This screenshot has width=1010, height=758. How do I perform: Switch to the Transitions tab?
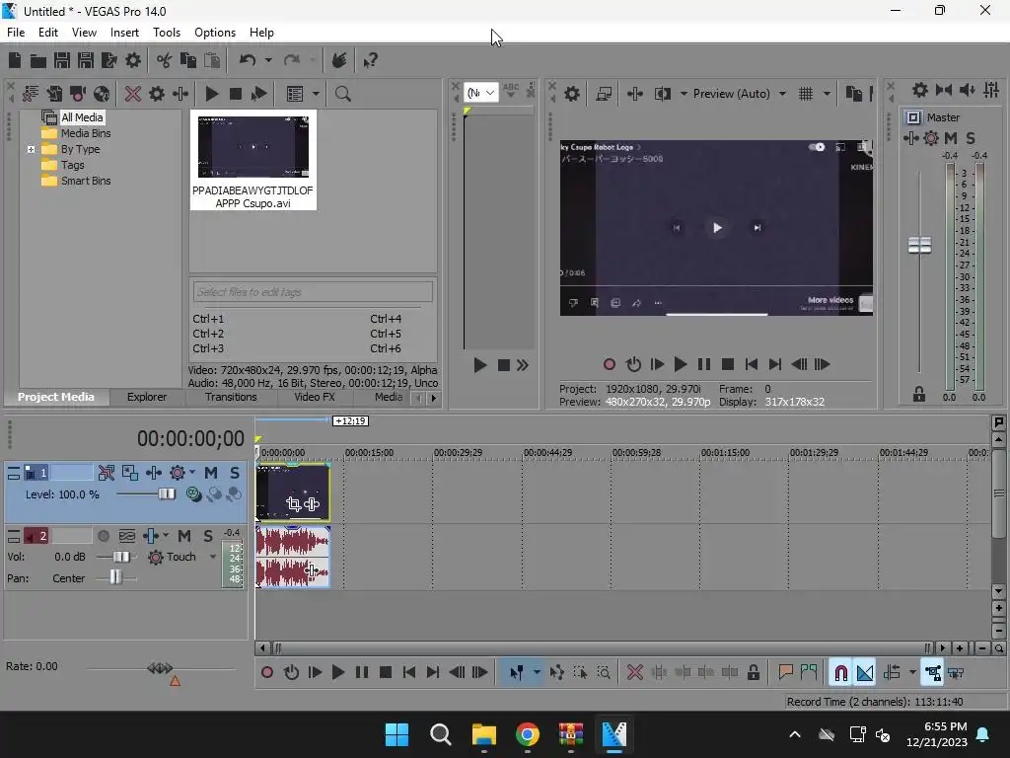231,397
